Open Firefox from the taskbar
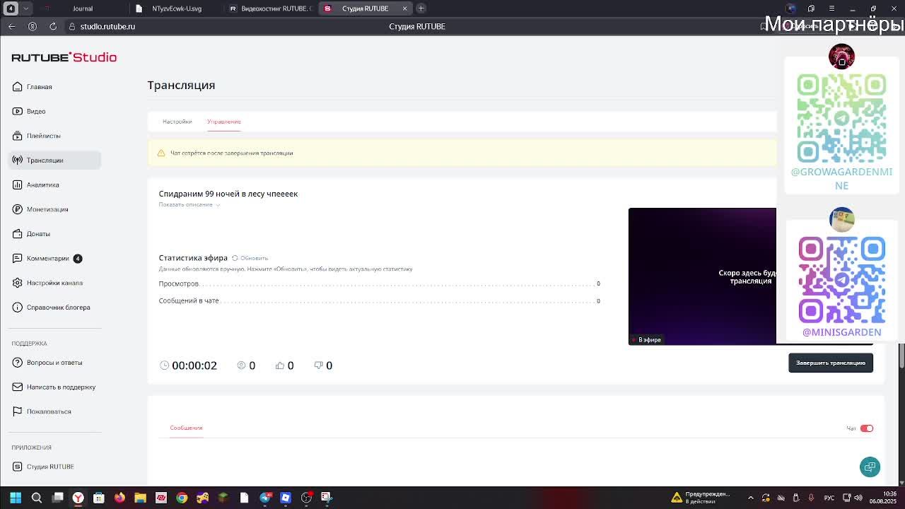Screen dimensions: 905x509 pyautogui.click(x=119, y=498)
